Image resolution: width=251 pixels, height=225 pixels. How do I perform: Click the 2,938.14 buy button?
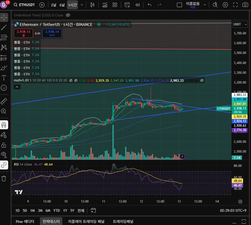click(52, 33)
